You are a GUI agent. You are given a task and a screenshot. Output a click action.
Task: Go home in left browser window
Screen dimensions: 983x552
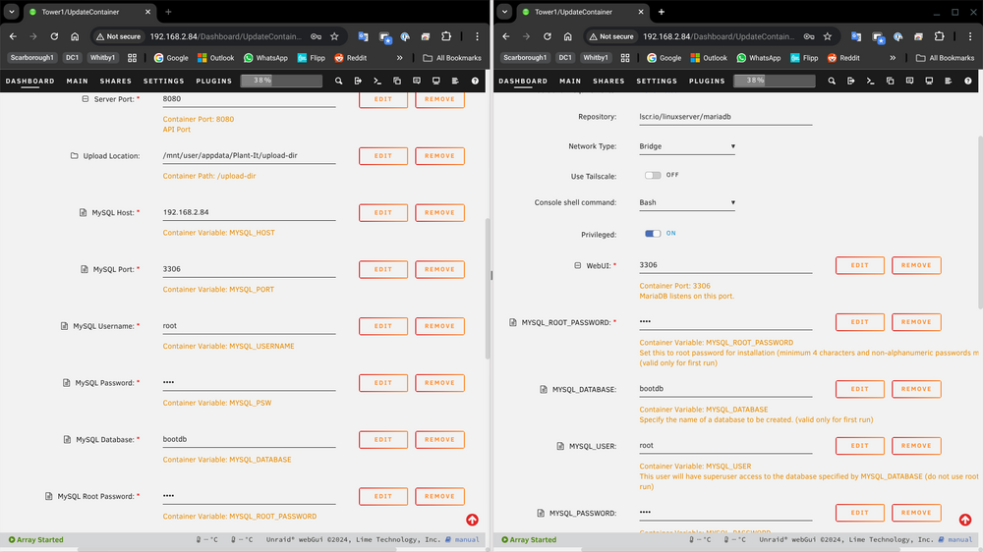[75, 36]
